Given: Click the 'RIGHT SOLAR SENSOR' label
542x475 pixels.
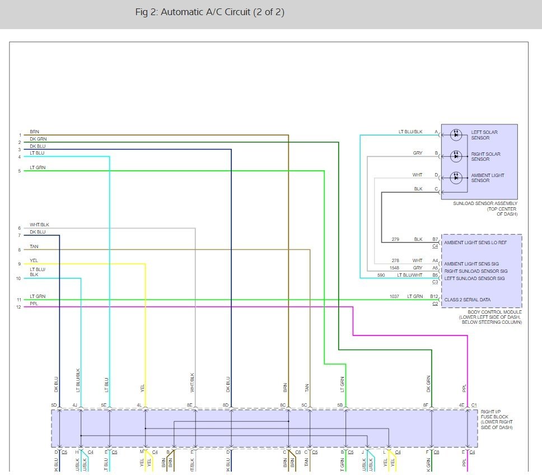Looking at the screenshot, I should click(485, 157).
